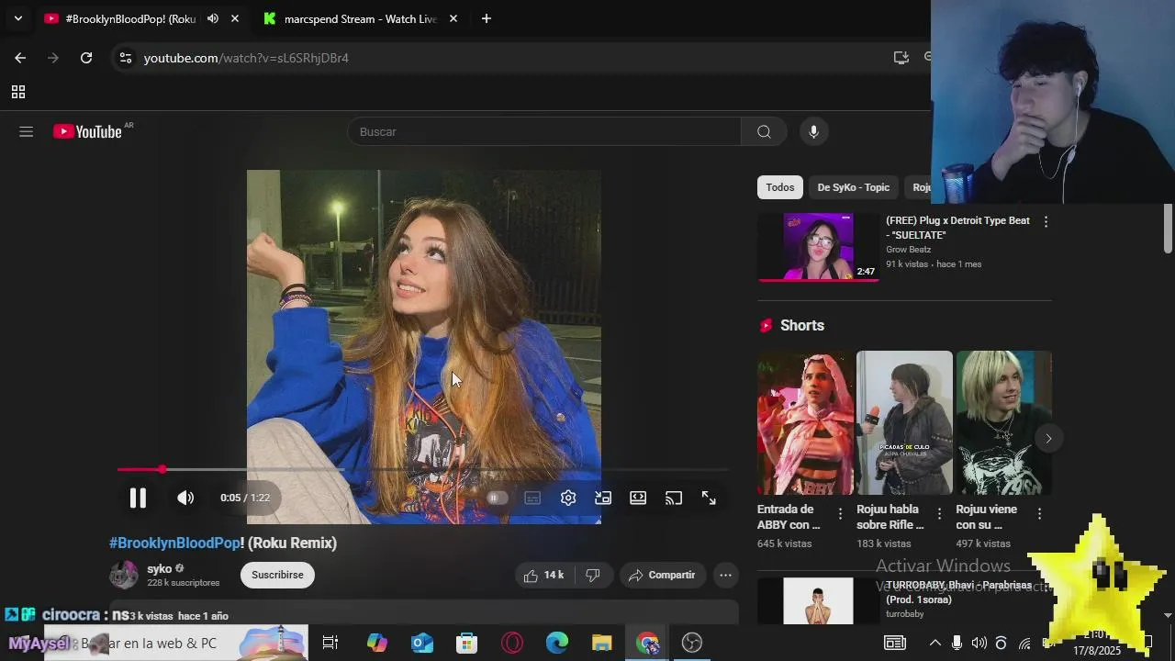This screenshot has height=661, width=1175.
Task: Open video player settings gear
Action: point(568,498)
